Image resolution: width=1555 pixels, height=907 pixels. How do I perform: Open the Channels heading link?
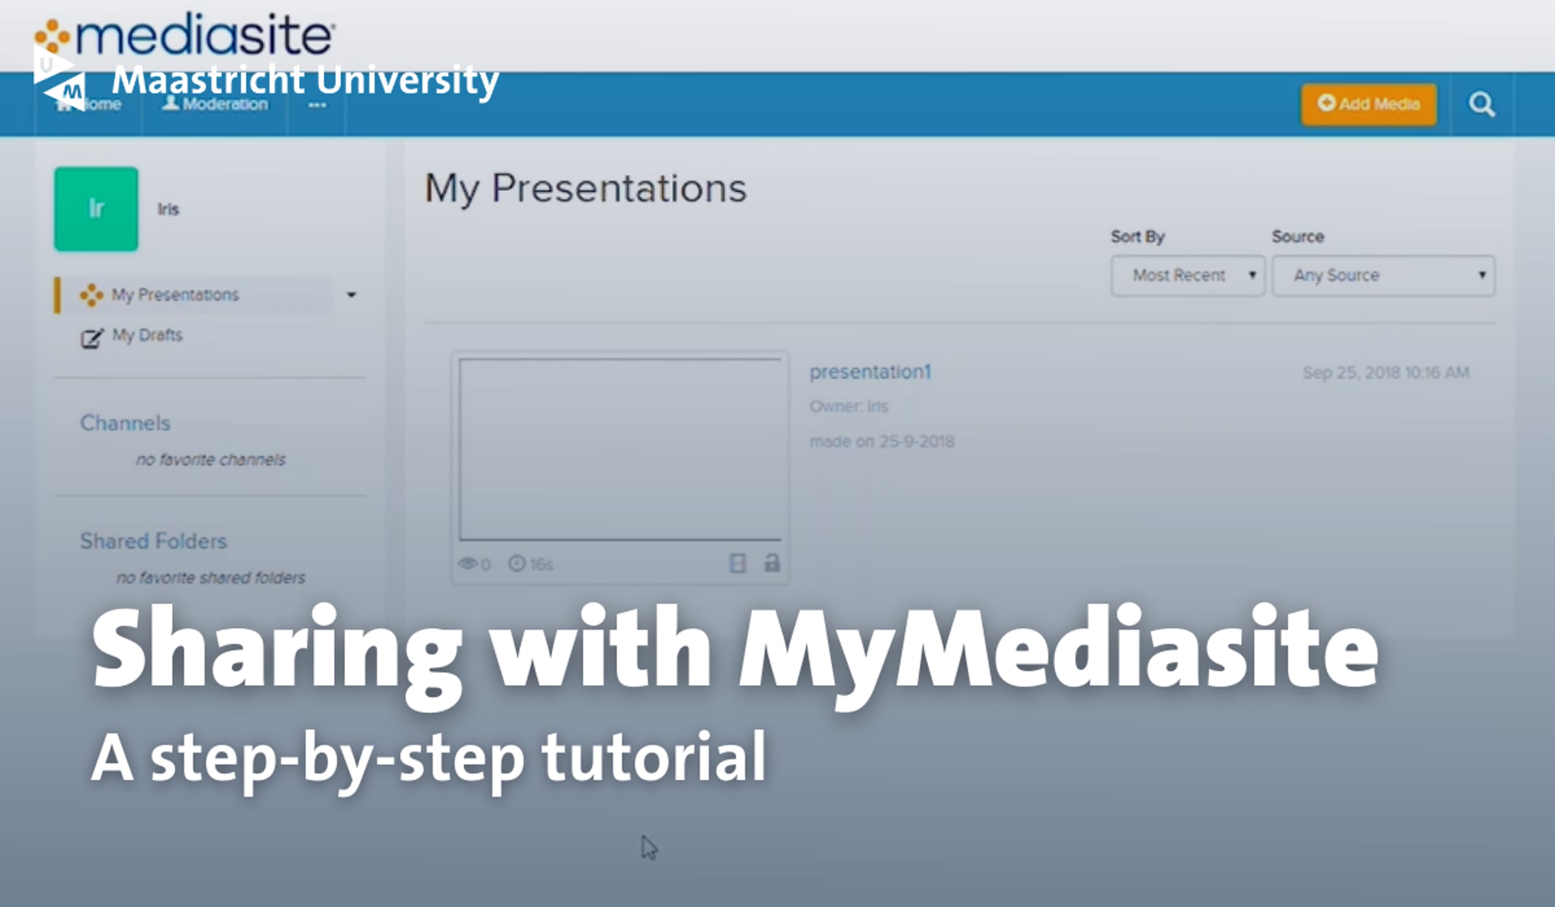click(125, 423)
